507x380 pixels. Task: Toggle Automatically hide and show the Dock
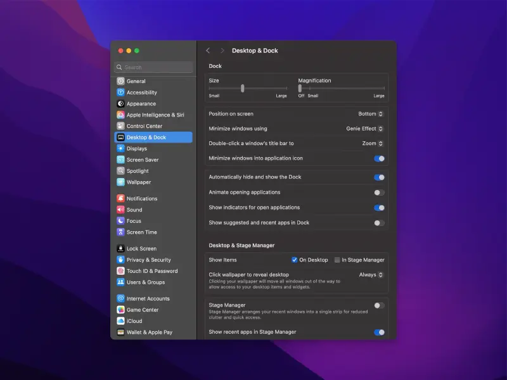point(378,177)
